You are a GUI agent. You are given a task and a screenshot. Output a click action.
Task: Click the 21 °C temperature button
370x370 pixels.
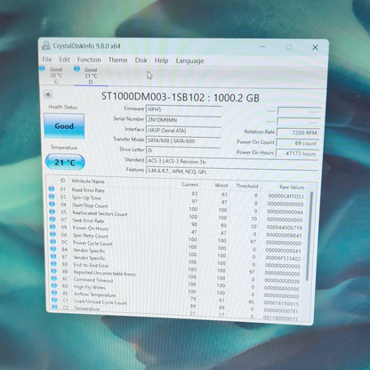coord(65,162)
